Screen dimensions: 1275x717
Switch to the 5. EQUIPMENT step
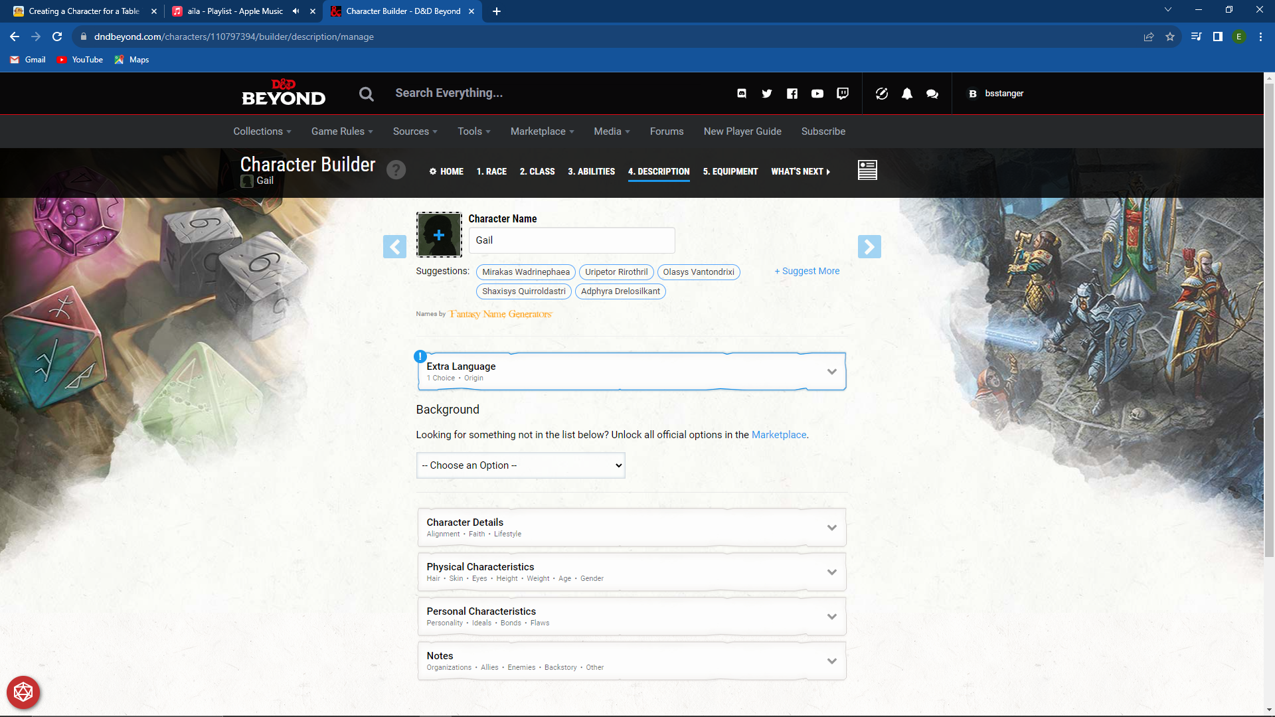(x=730, y=171)
